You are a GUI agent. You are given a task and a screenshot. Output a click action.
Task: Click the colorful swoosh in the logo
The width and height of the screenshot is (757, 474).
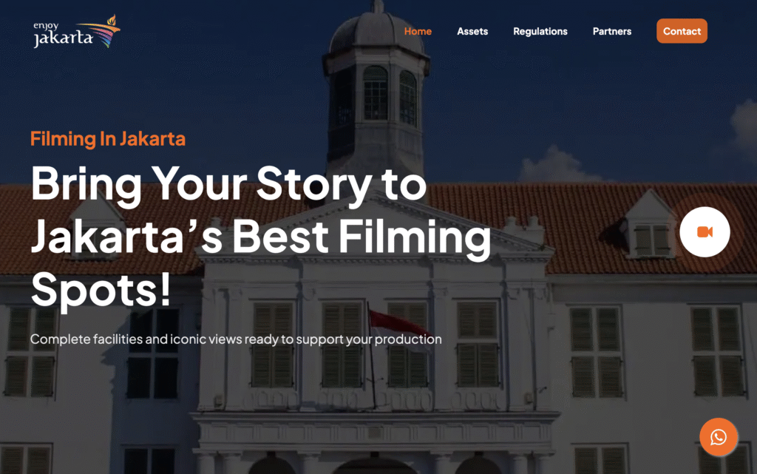101,31
